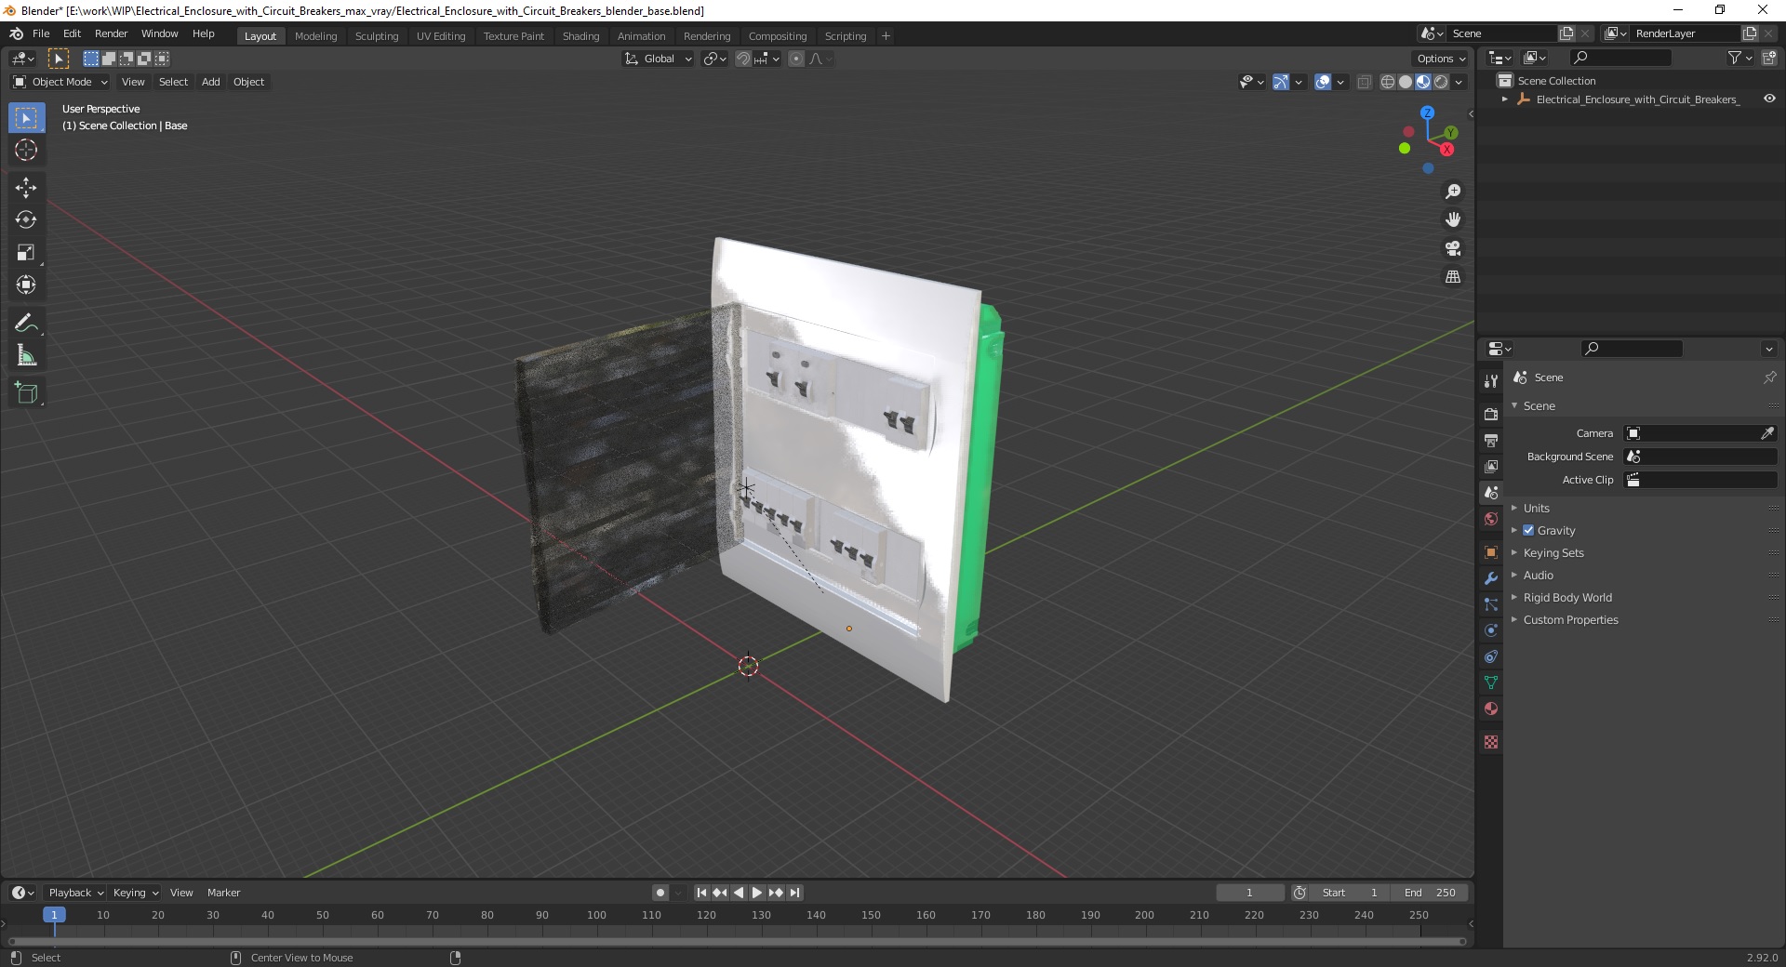Viewport: 1786px width, 967px height.
Task: Open World properties tab icon
Action: (x=1491, y=519)
